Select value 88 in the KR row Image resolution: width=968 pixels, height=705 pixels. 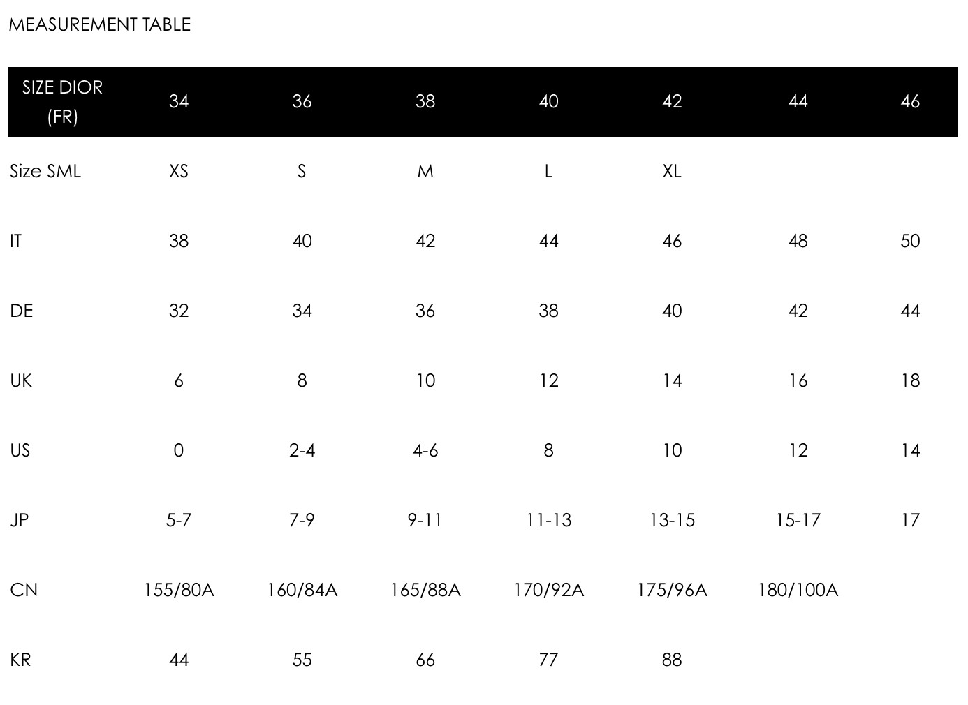click(672, 660)
